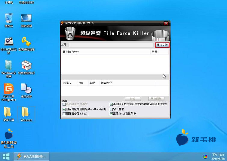
Task: Click the 要删除的文件 column header
Action: (106, 52)
